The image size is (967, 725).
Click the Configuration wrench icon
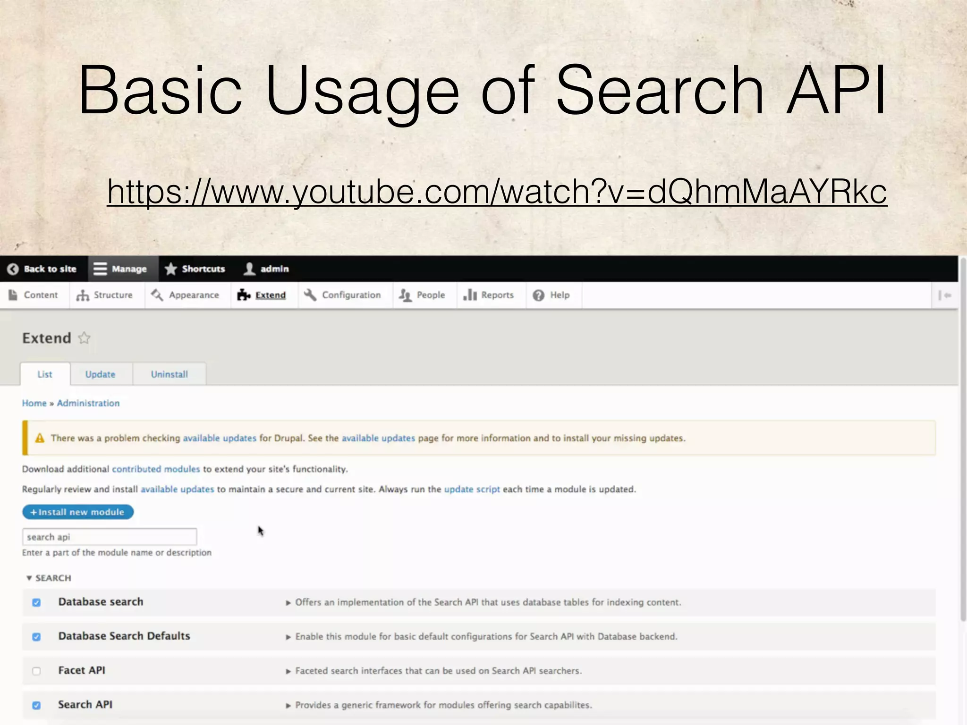[x=310, y=295]
